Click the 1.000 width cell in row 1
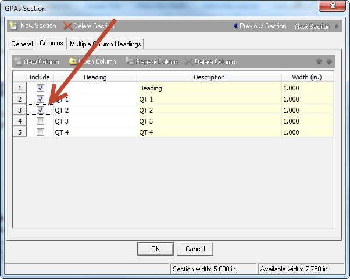This screenshot has height=279, width=350. [308, 88]
